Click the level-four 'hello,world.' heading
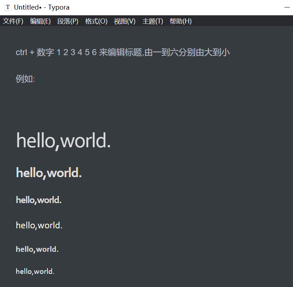 39,225
